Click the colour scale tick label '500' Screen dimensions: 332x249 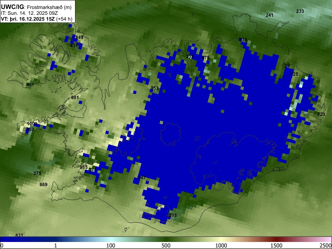coord(166,245)
